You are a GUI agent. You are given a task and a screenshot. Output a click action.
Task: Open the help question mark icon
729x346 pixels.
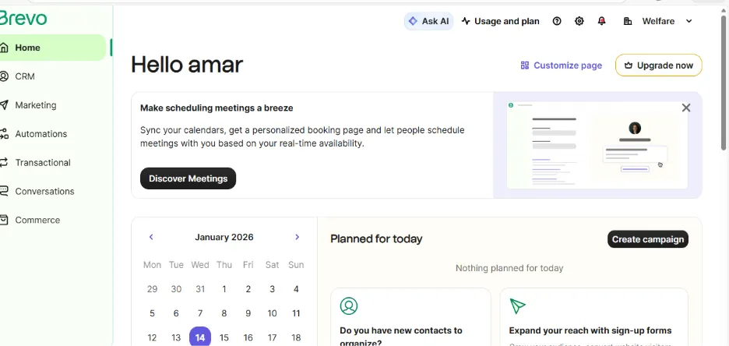coord(557,21)
